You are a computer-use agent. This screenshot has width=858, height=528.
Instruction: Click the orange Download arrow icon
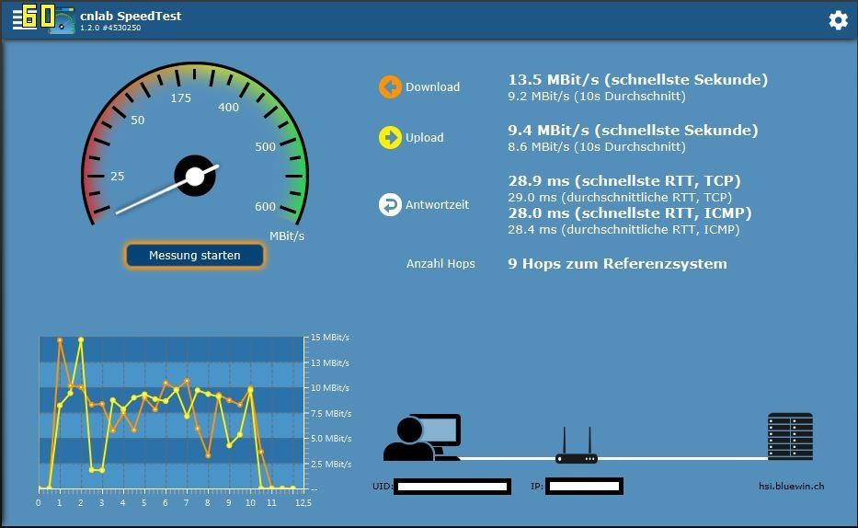coord(390,87)
